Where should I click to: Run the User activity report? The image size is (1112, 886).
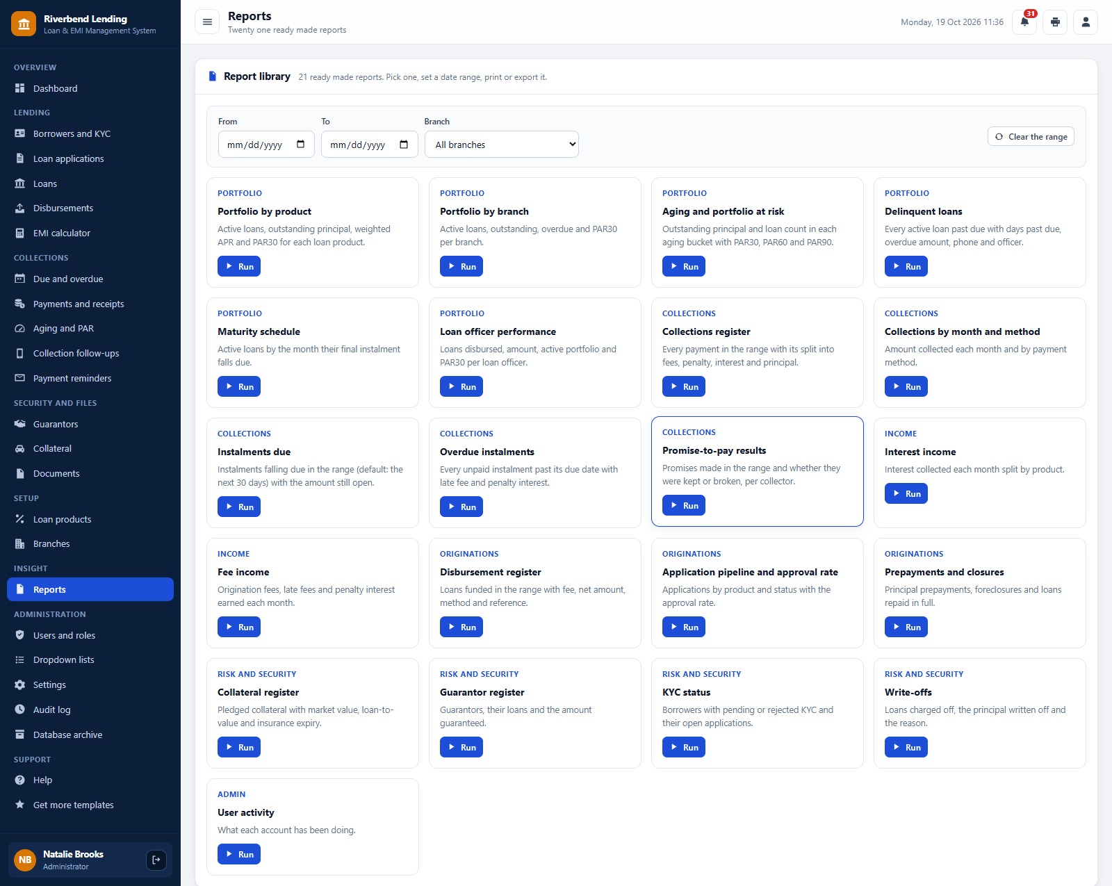point(239,854)
